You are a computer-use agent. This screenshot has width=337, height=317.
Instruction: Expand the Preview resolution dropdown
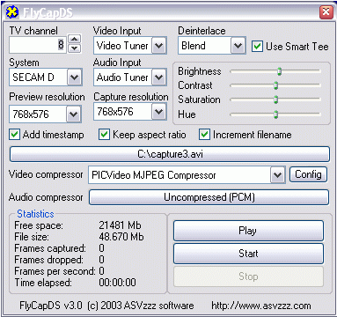[73, 114]
